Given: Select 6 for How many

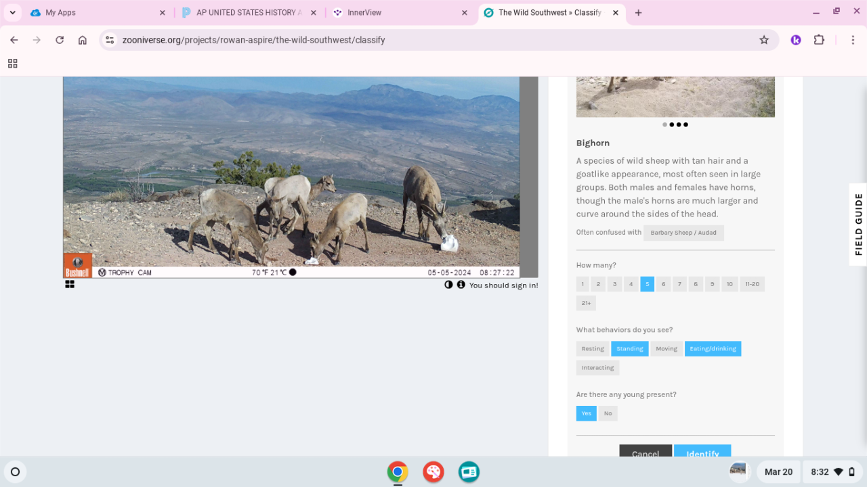Looking at the screenshot, I should 663,284.
